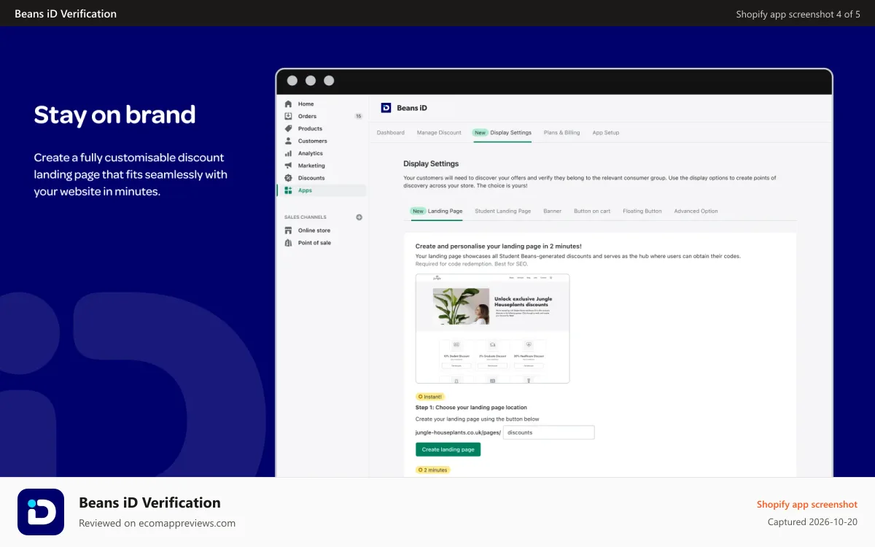The image size is (875, 547).
Task: Open the Plans & Billing tab
Action: pos(562,133)
